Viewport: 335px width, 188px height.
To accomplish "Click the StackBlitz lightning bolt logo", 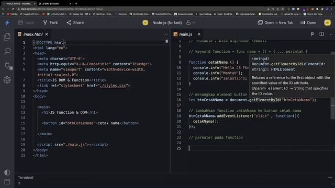I will [x=7, y=22].
